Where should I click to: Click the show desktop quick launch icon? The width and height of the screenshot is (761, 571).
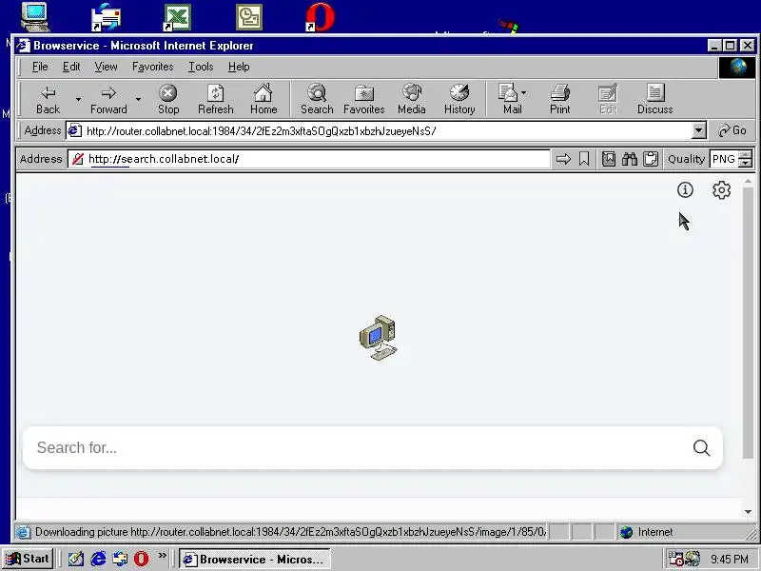point(76,559)
